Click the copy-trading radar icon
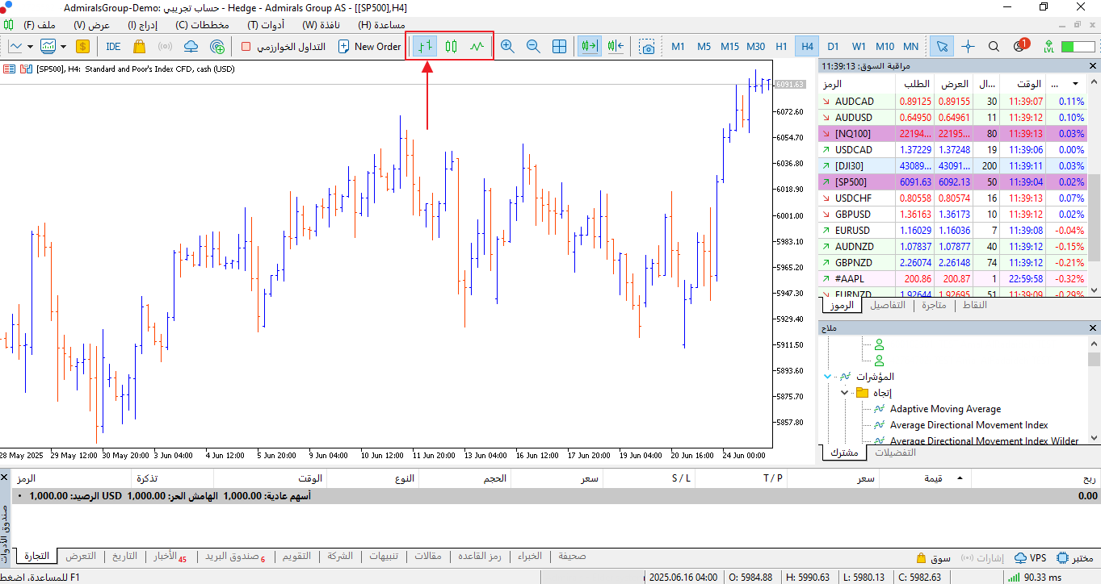Screen dimensions: 1101x584 pyautogui.click(x=216, y=46)
